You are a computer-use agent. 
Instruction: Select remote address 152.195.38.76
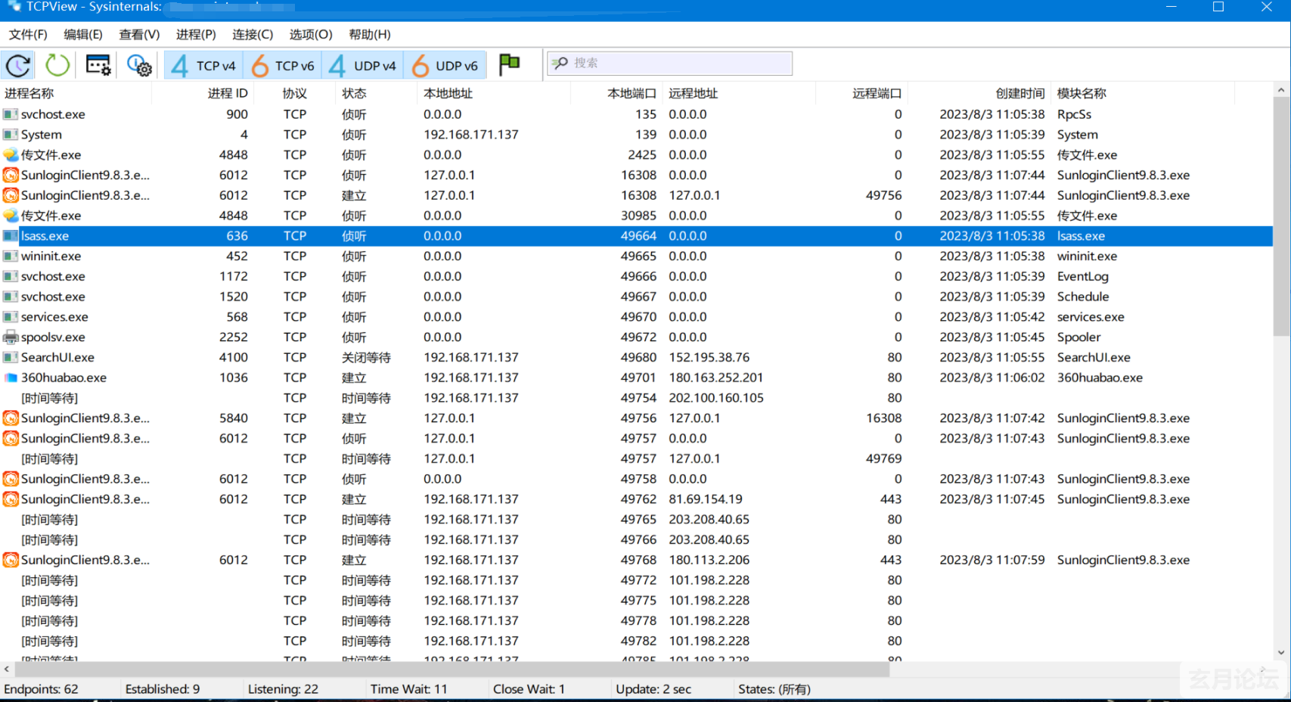point(709,358)
